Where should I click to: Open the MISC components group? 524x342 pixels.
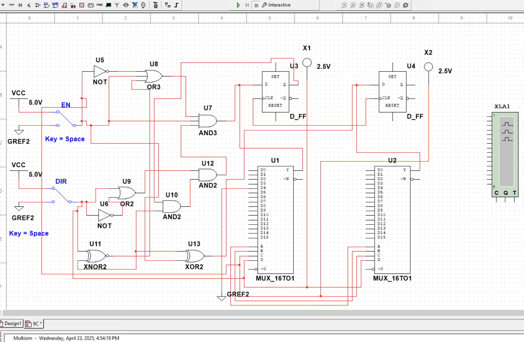[x=100, y=5]
